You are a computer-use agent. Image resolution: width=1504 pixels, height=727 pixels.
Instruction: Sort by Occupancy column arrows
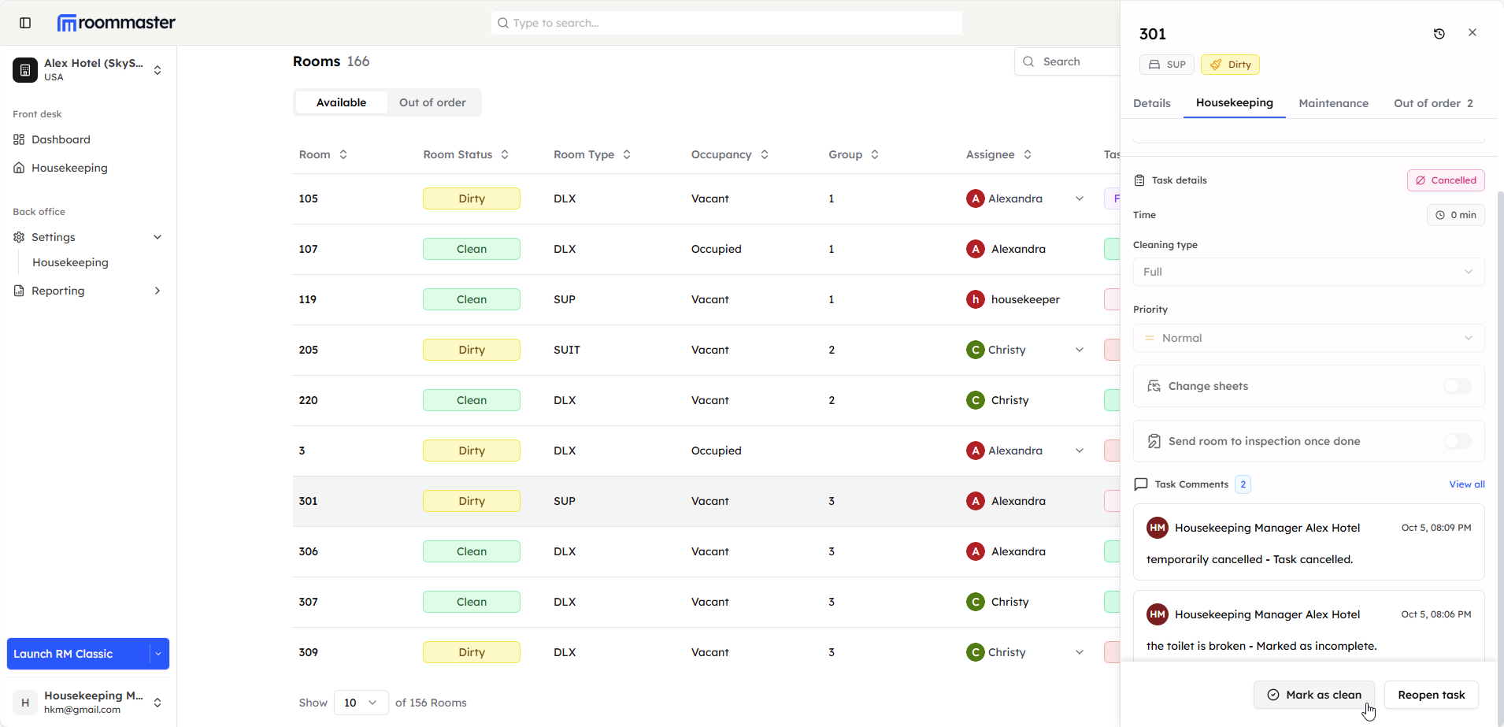click(x=765, y=154)
